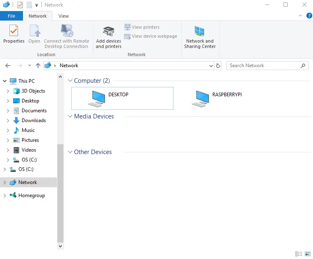Expand the Homegroup tree node
Image resolution: width=313 pixels, height=259 pixels.
click(x=5, y=195)
